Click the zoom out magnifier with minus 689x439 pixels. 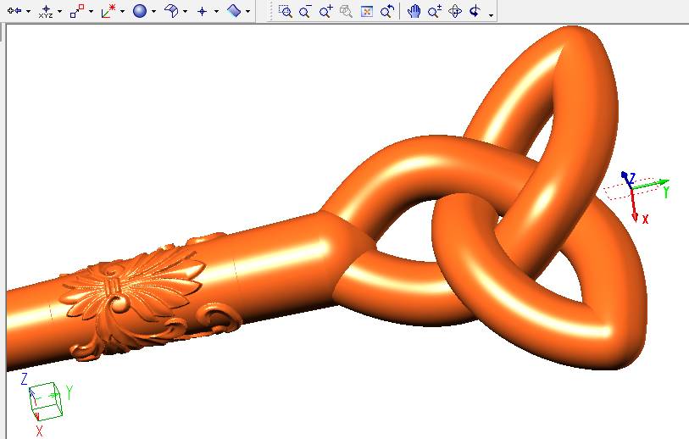(305, 11)
